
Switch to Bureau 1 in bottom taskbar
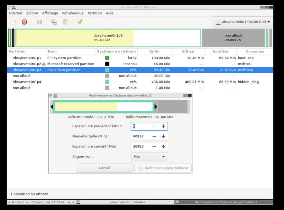click(x=19, y=202)
